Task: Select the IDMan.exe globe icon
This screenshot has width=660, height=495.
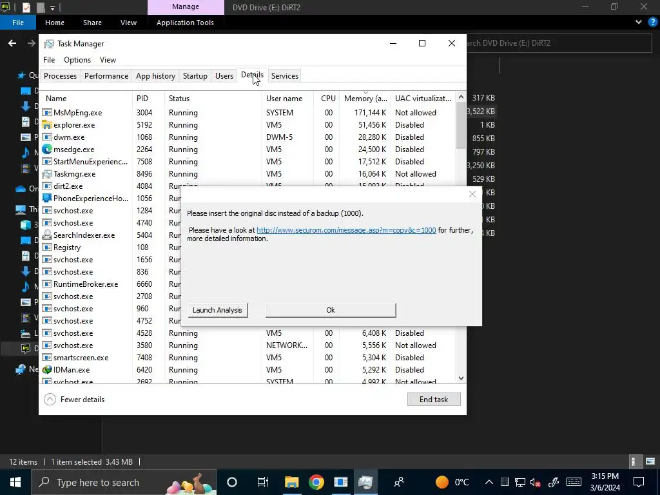Action: click(46, 369)
